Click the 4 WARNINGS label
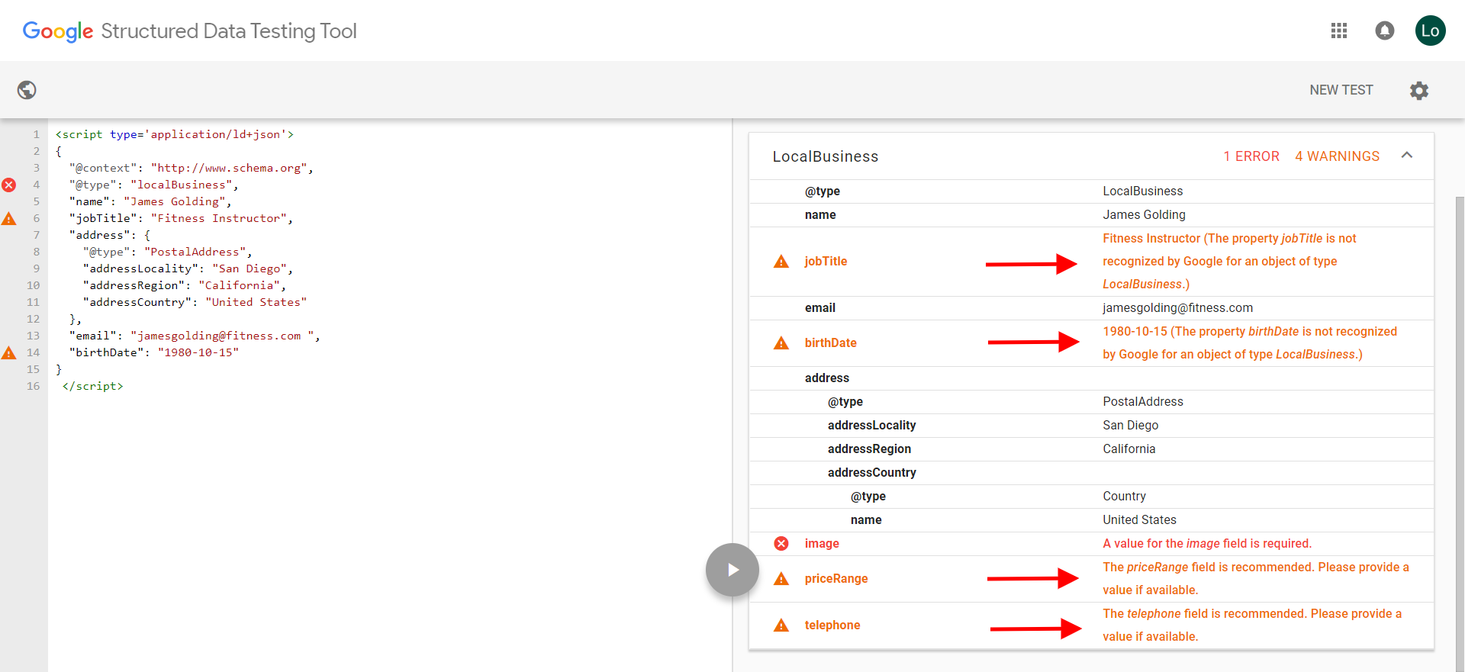 tap(1337, 156)
